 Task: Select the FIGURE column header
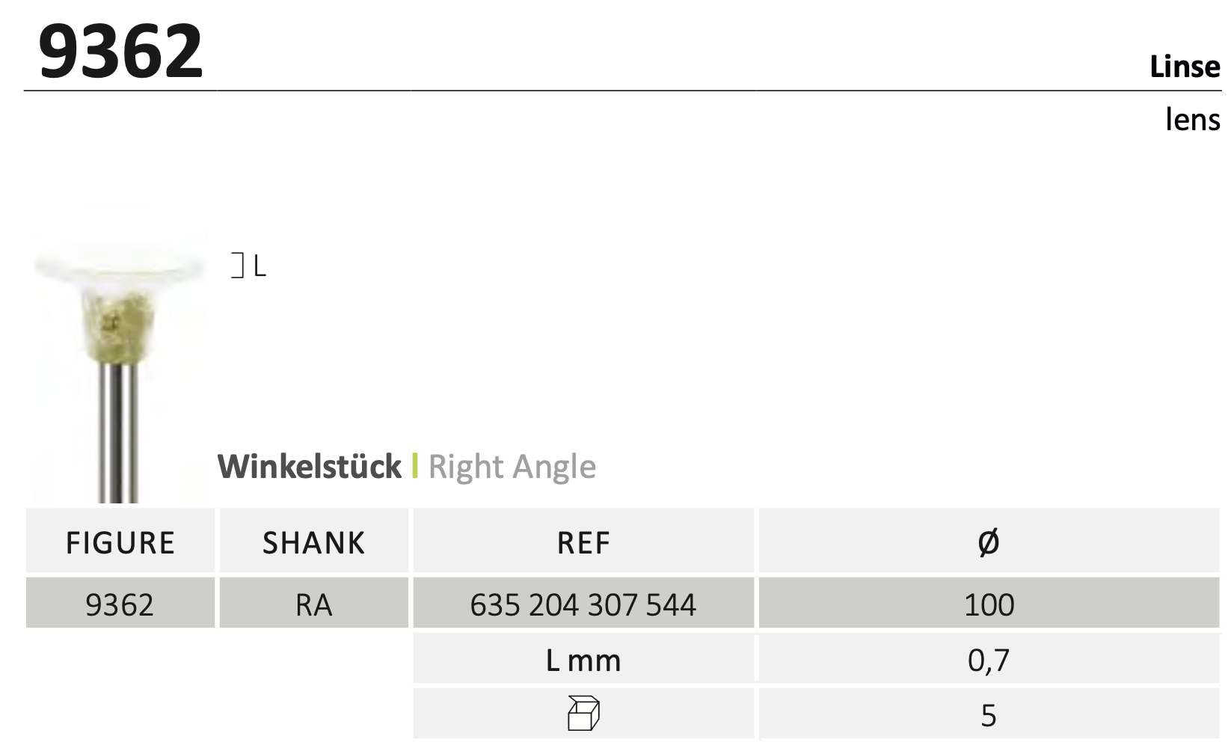coord(120,542)
